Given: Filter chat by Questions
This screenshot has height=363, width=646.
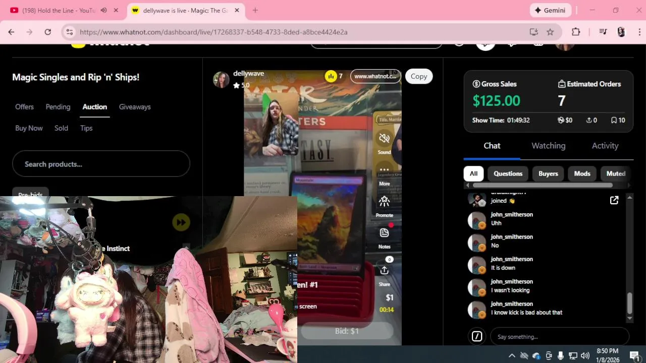Looking at the screenshot, I should 508,173.
